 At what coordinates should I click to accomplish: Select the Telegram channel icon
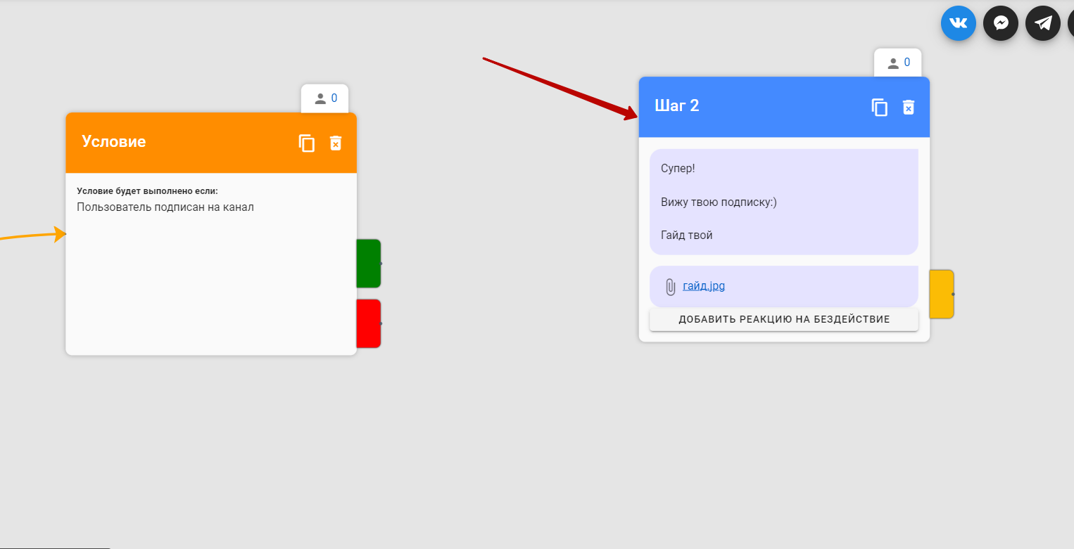1042,23
